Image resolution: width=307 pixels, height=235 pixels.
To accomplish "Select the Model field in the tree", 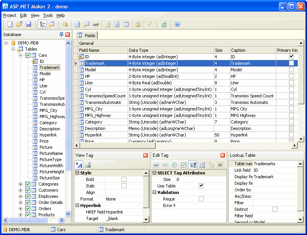I will tap(45, 74).
